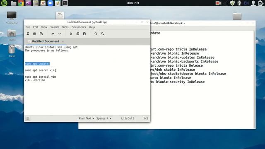Open the View menu
This screenshot has height=149, width=265.
[x=44, y=27]
